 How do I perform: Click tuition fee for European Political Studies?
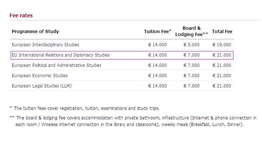pos(157,65)
